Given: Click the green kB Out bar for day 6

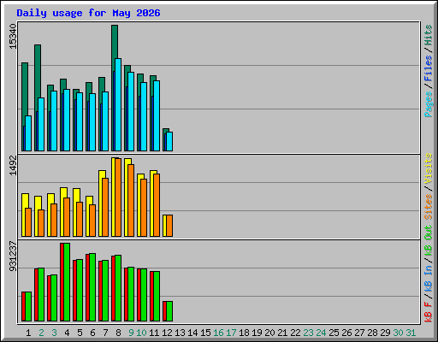Looking at the screenshot, I should tap(92, 287).
